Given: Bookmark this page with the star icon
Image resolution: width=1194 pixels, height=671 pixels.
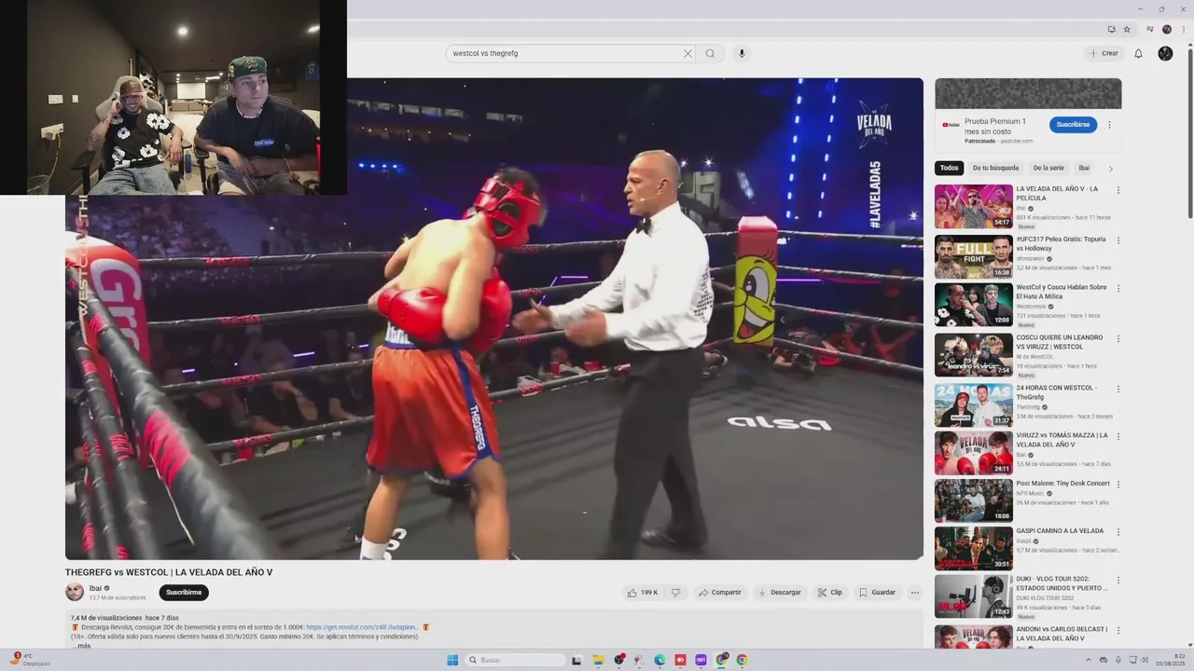Looking at the screenshot, I should [1126, 29].
